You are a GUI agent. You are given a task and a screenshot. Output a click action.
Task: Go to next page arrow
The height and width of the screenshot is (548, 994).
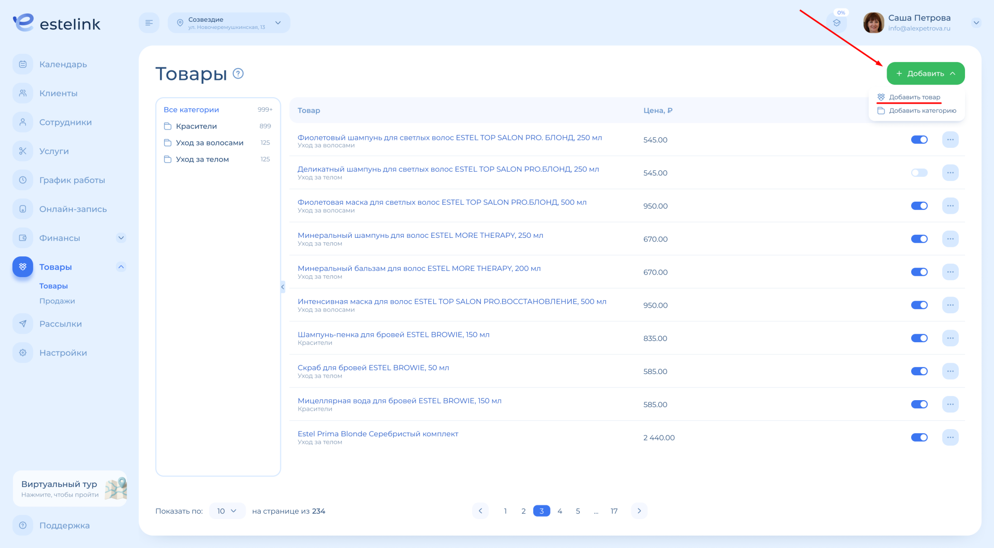point(639,511)
